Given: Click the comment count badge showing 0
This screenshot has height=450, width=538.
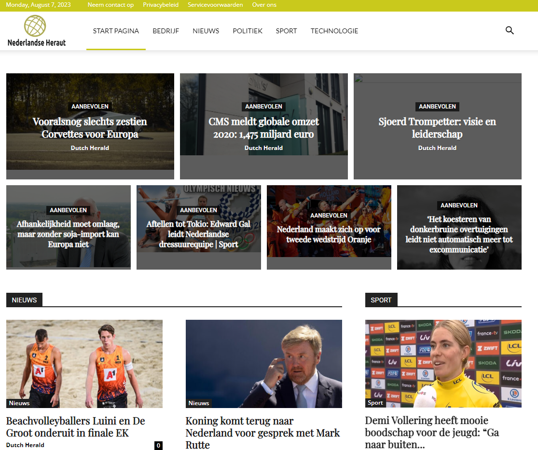Looking at the screenshot, I should pyautogui.click(x=158, y=446).
